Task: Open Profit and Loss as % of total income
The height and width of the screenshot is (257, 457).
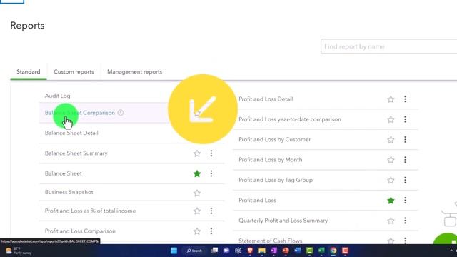Action: click(91, 211)
